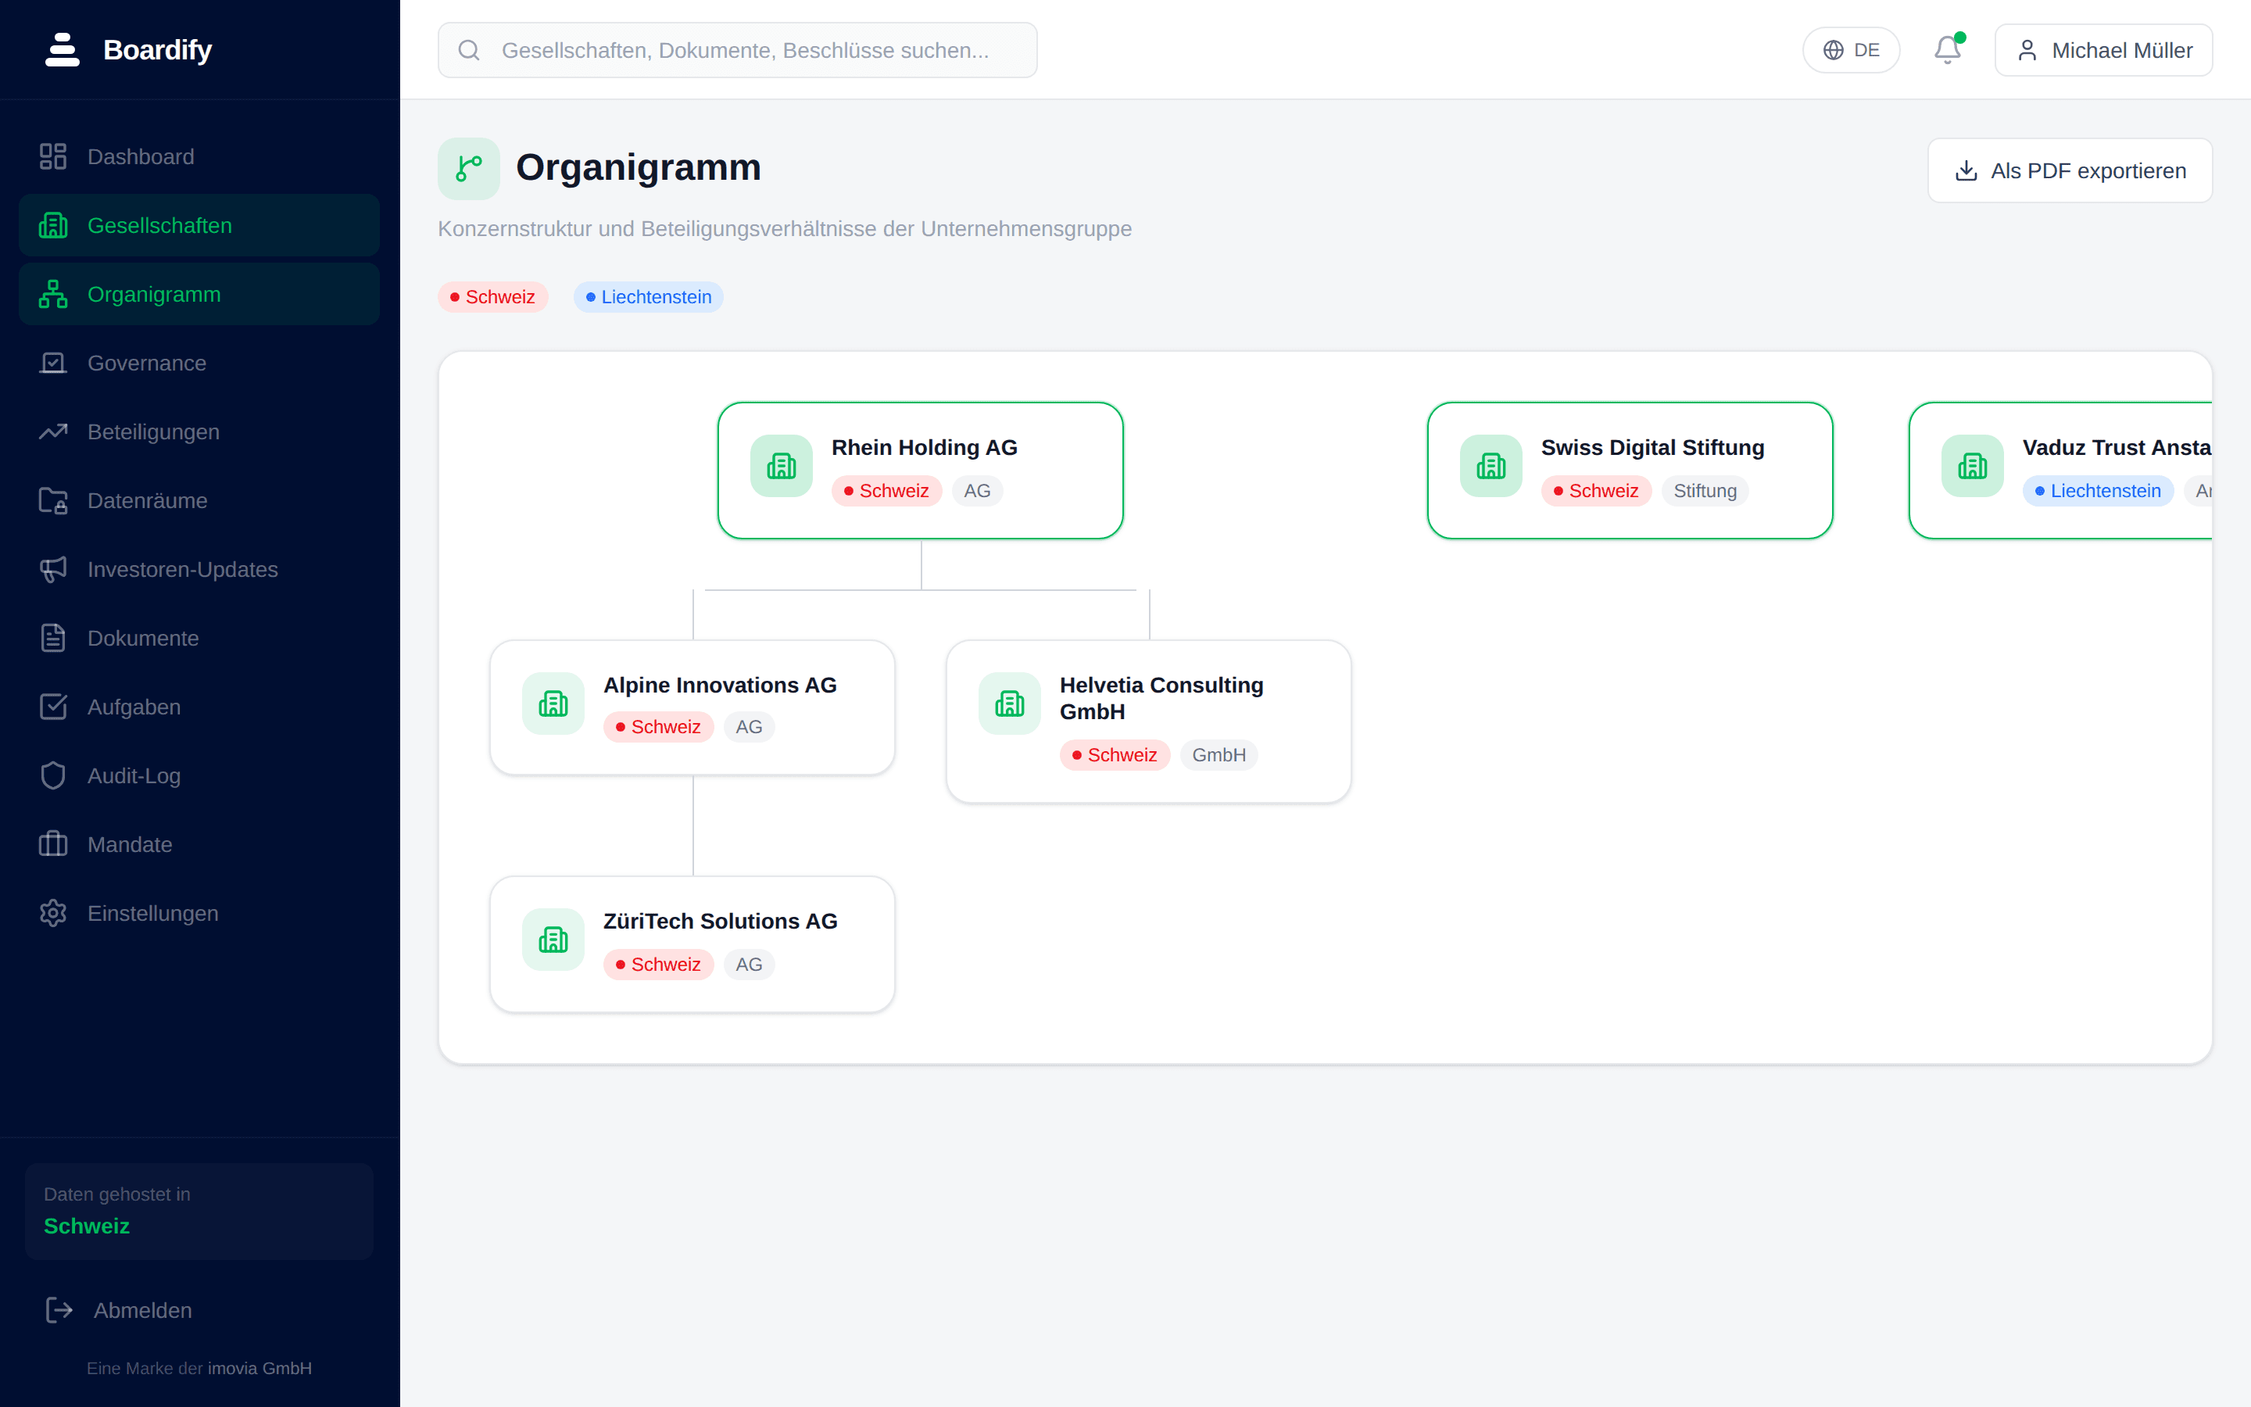This screenshot has height=1407, width=2251.
Task: Focus the Gesellschaften search field
Action: (x=738, y=50)
